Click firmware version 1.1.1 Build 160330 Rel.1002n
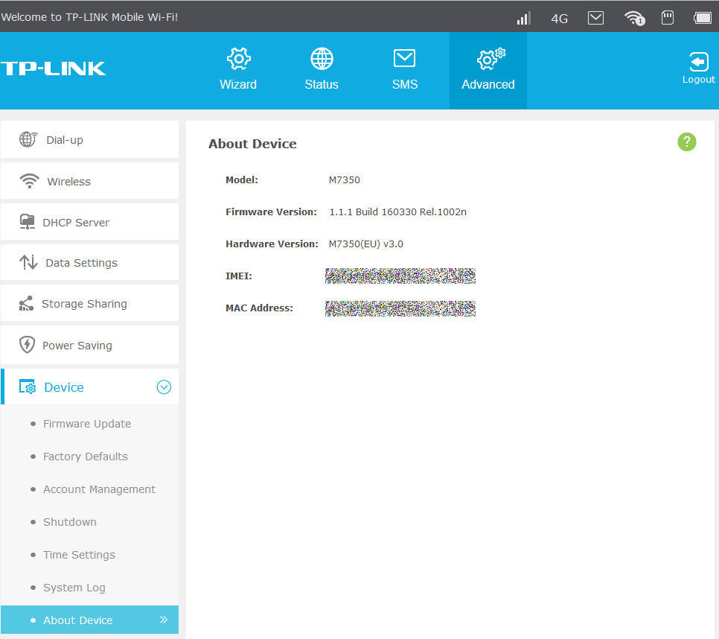719x639 pixels. point(397,212)
